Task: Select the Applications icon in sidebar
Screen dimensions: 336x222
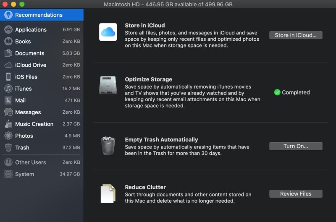Action: pos(8,30)
